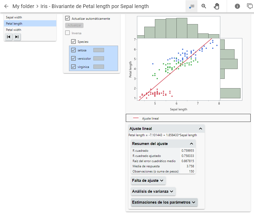Expand Estimaciones de los parámetros section
Image resolution: width=254 pixels, height=215 pixels.
[x=164, y=202]
